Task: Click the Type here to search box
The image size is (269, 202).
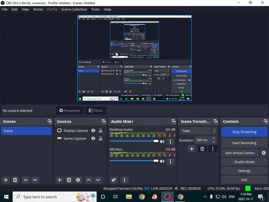Action: coord(55,197)
